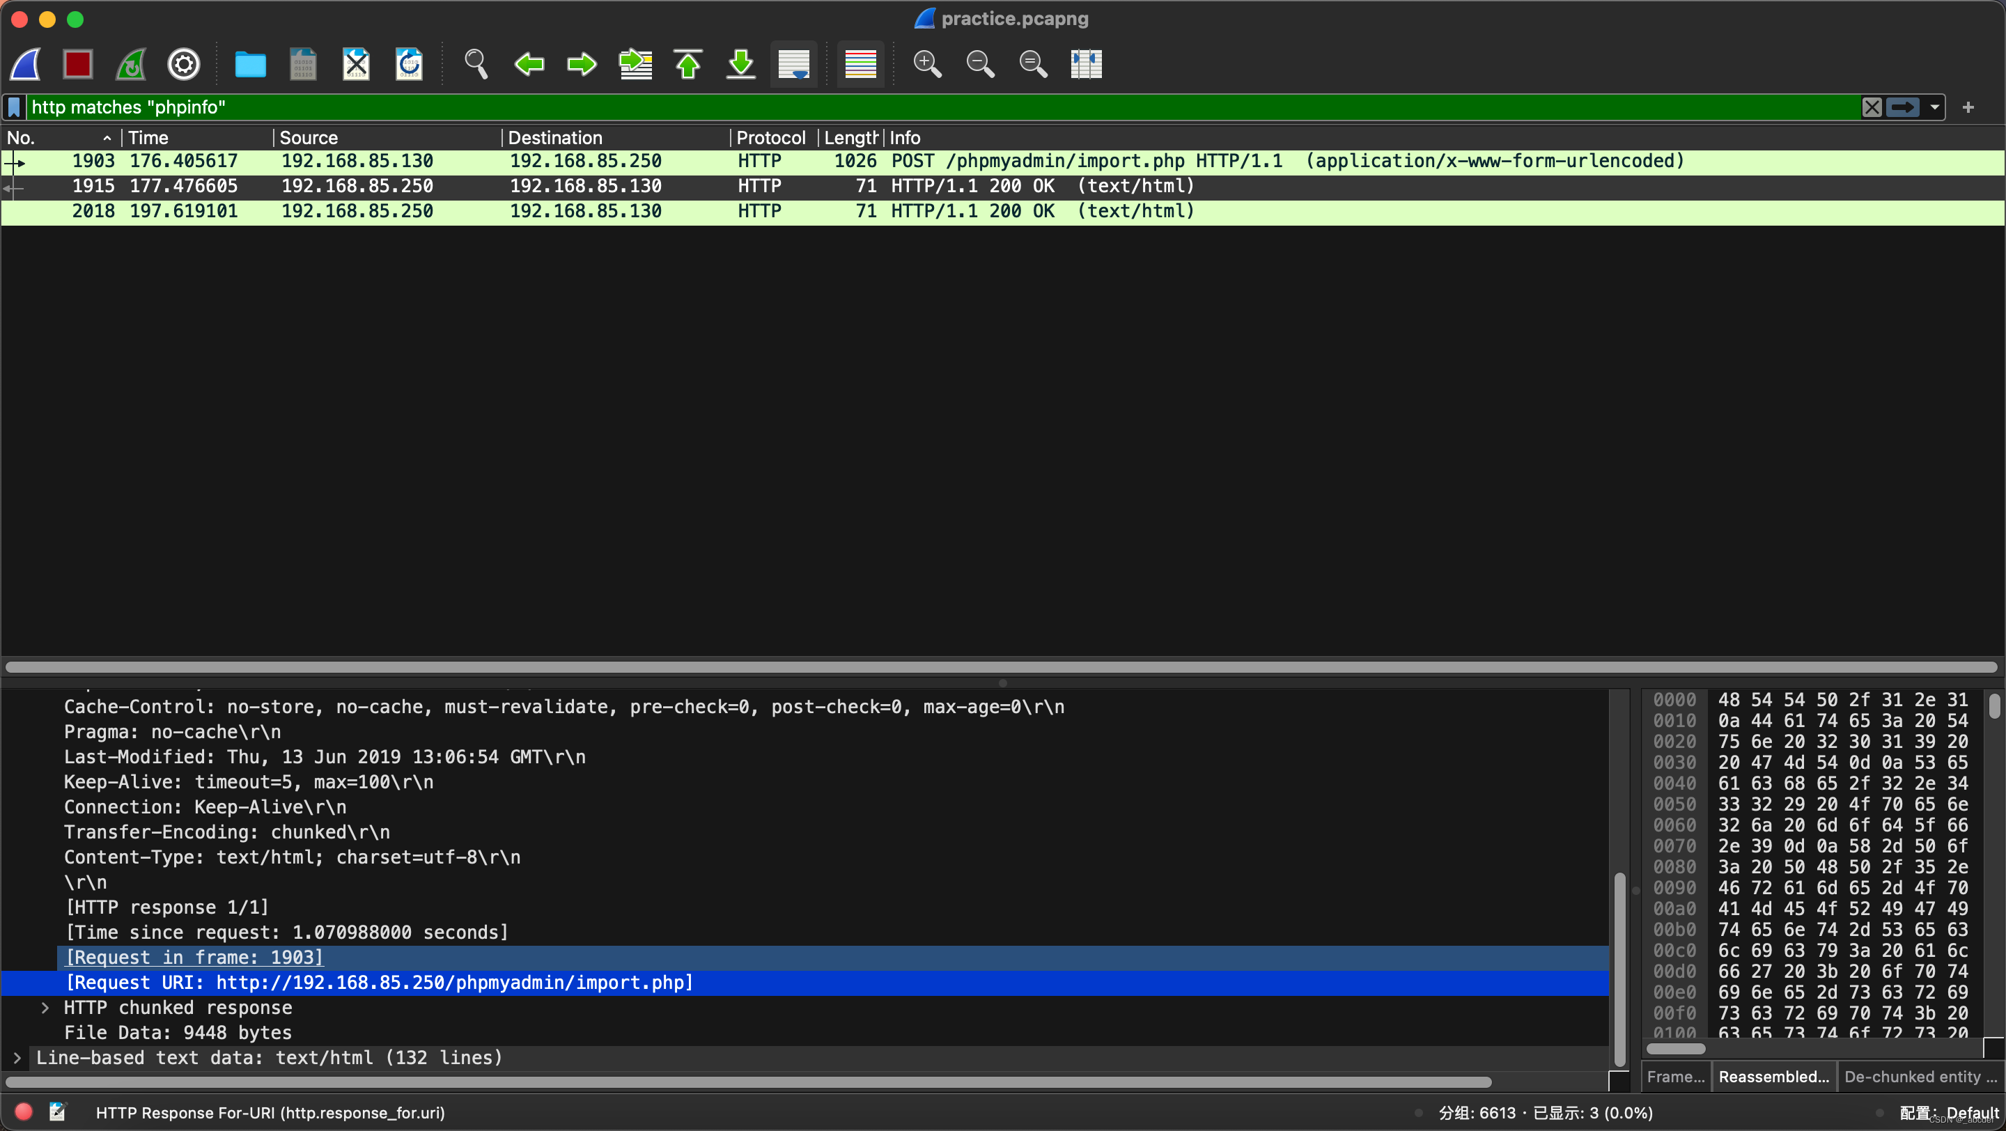Toggle auto-scroll during live capture
The image size is (2006, 1131).
[x=793, y=64]
